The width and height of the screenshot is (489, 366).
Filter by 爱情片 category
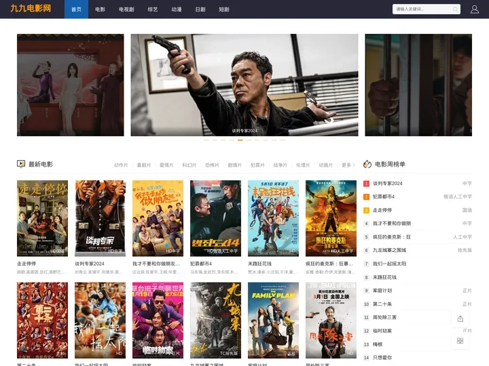pyautogui.click(x=166, y=165)
